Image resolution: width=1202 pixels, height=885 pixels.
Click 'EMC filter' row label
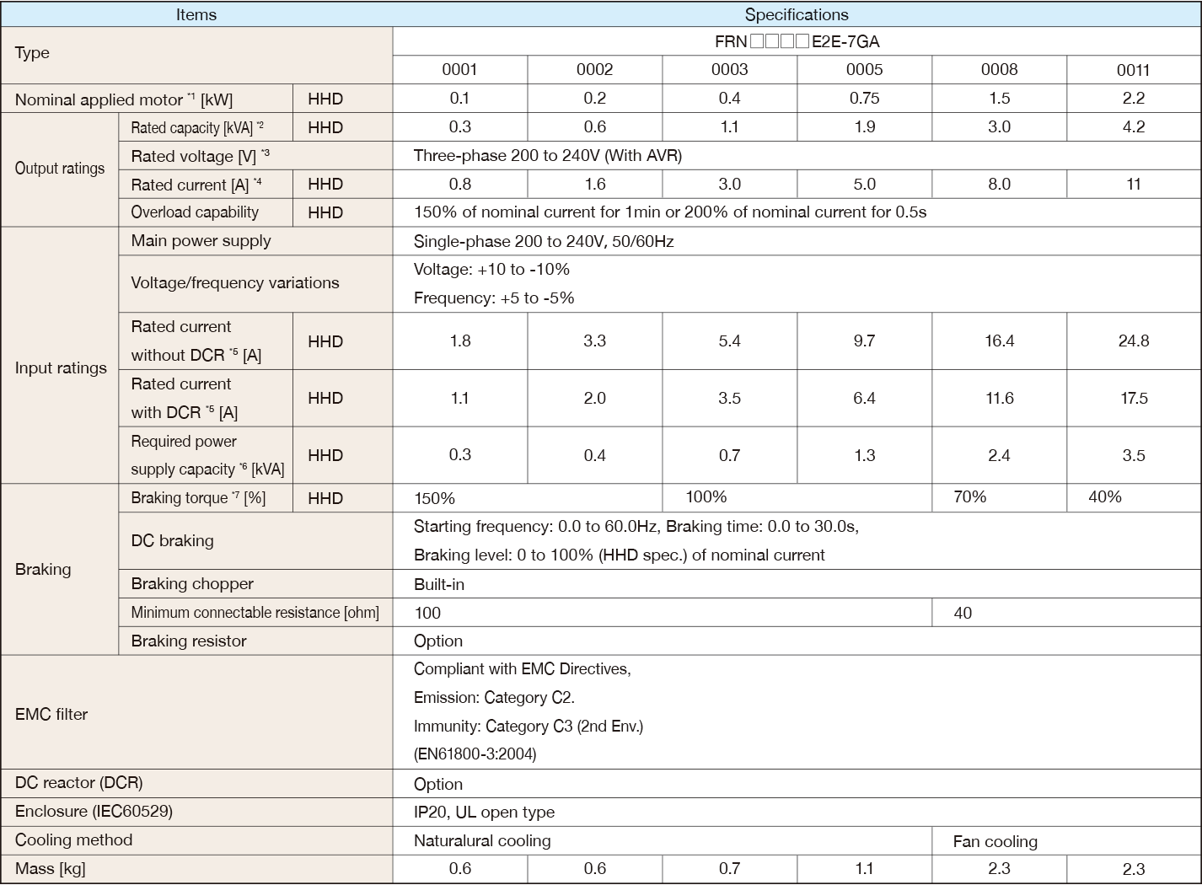[51, 714]
